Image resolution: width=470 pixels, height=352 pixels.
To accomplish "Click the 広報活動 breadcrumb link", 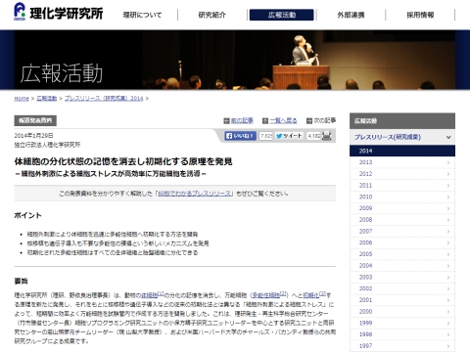I will [x=47, y=99].
